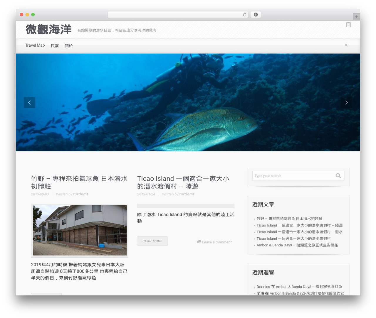Open post title 竹野 – 專程來拍氣球魚
376x318 pixels.
pyautogui.click(x=79, y=182)
